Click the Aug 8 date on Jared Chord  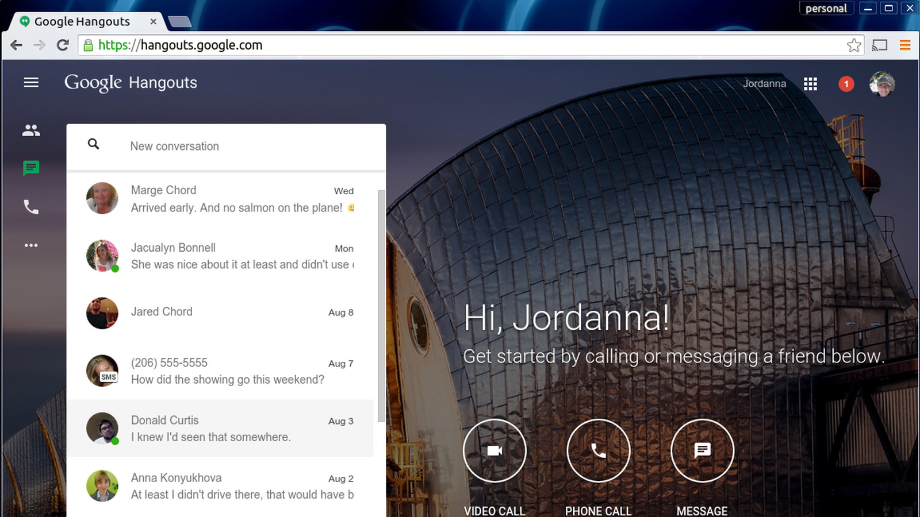[x=341, y=312]
